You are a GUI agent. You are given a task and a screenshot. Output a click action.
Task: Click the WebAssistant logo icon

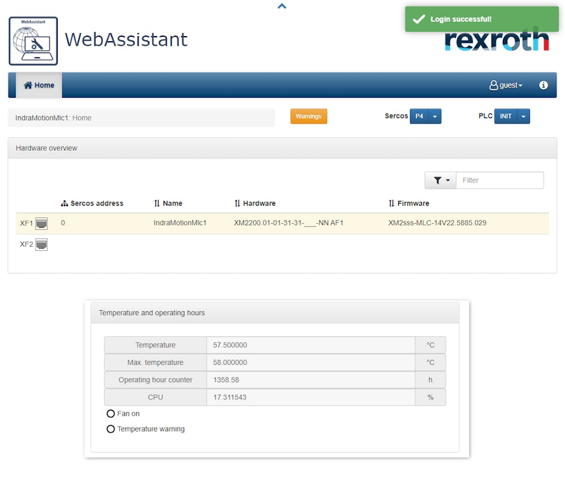33,41
